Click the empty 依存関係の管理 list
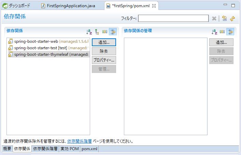The width and height of the screenshot is (241, 155). click(x=166, y=86)
